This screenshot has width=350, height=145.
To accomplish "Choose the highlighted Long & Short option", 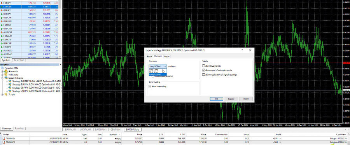I will [157, 74].
